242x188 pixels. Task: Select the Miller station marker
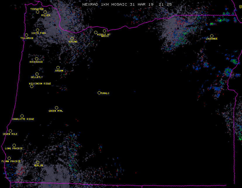[45, 12]
